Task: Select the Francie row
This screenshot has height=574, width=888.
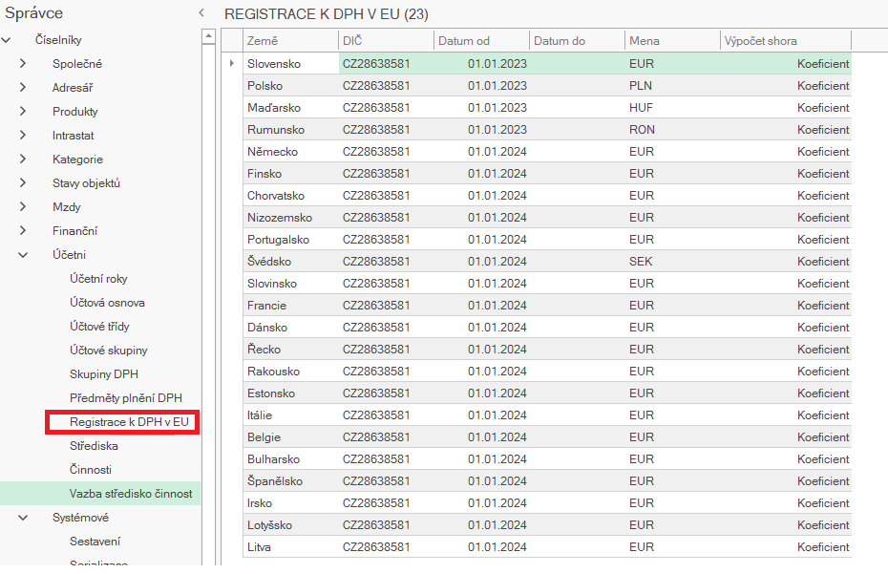Action: 547,306
